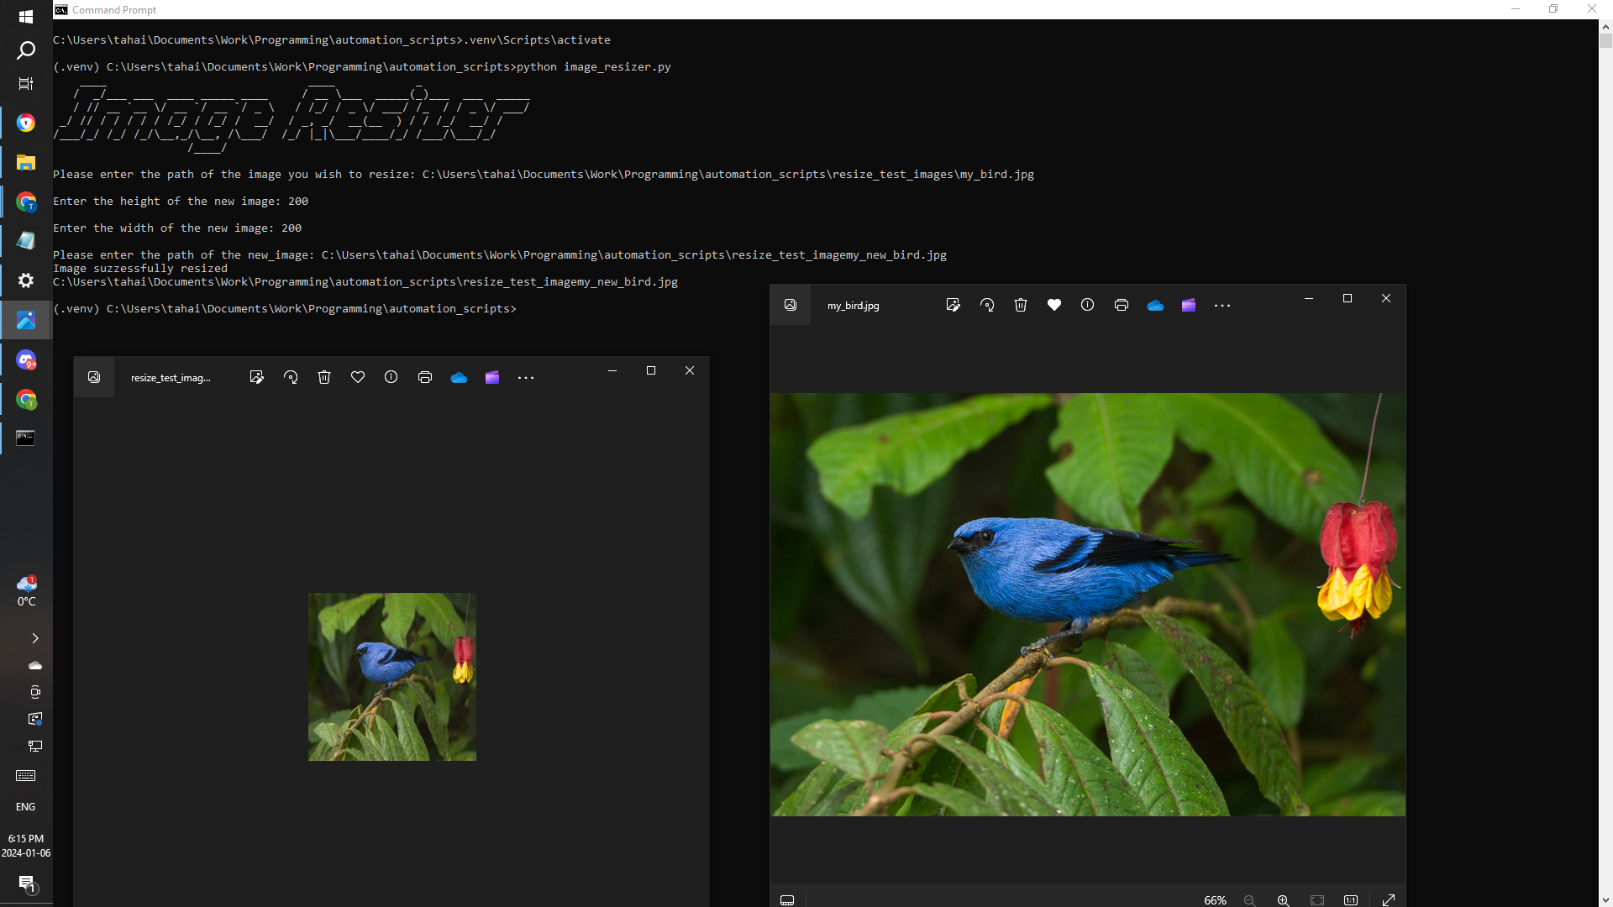Enter full screen for my_bird.jpg viewer
The height and width of the screenshot is (907, 1613).
tap(1389, 900)
